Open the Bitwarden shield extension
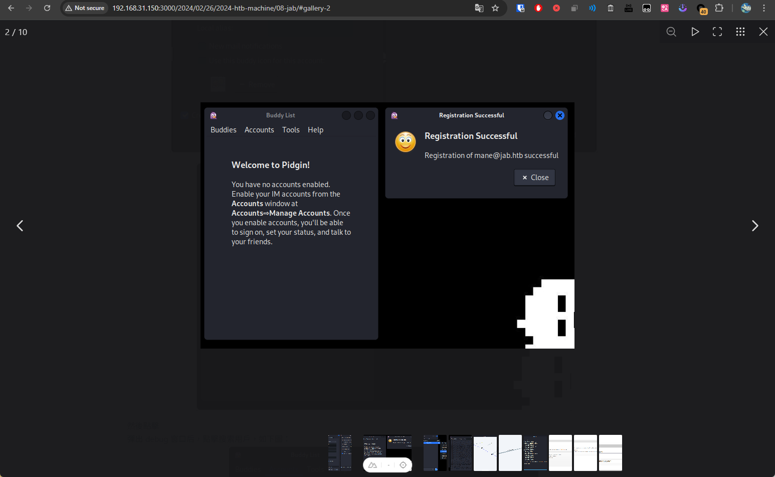The width and height of the screenshot is (775, 477). click(520, 8)
